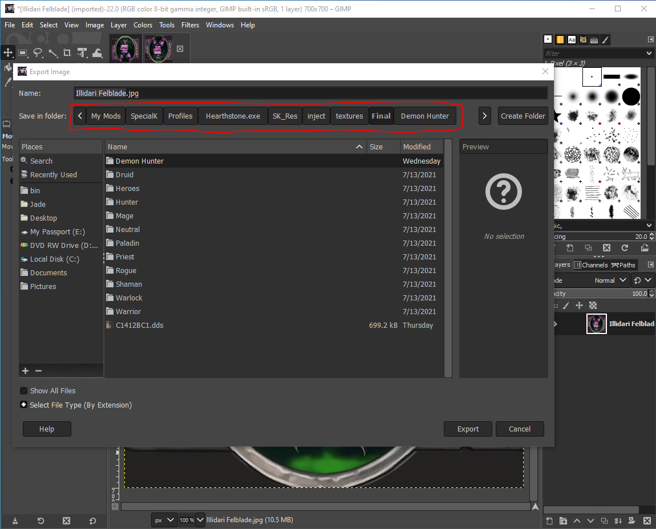
Task: Click the Create Folder button
Action: (x=523, y=116)
